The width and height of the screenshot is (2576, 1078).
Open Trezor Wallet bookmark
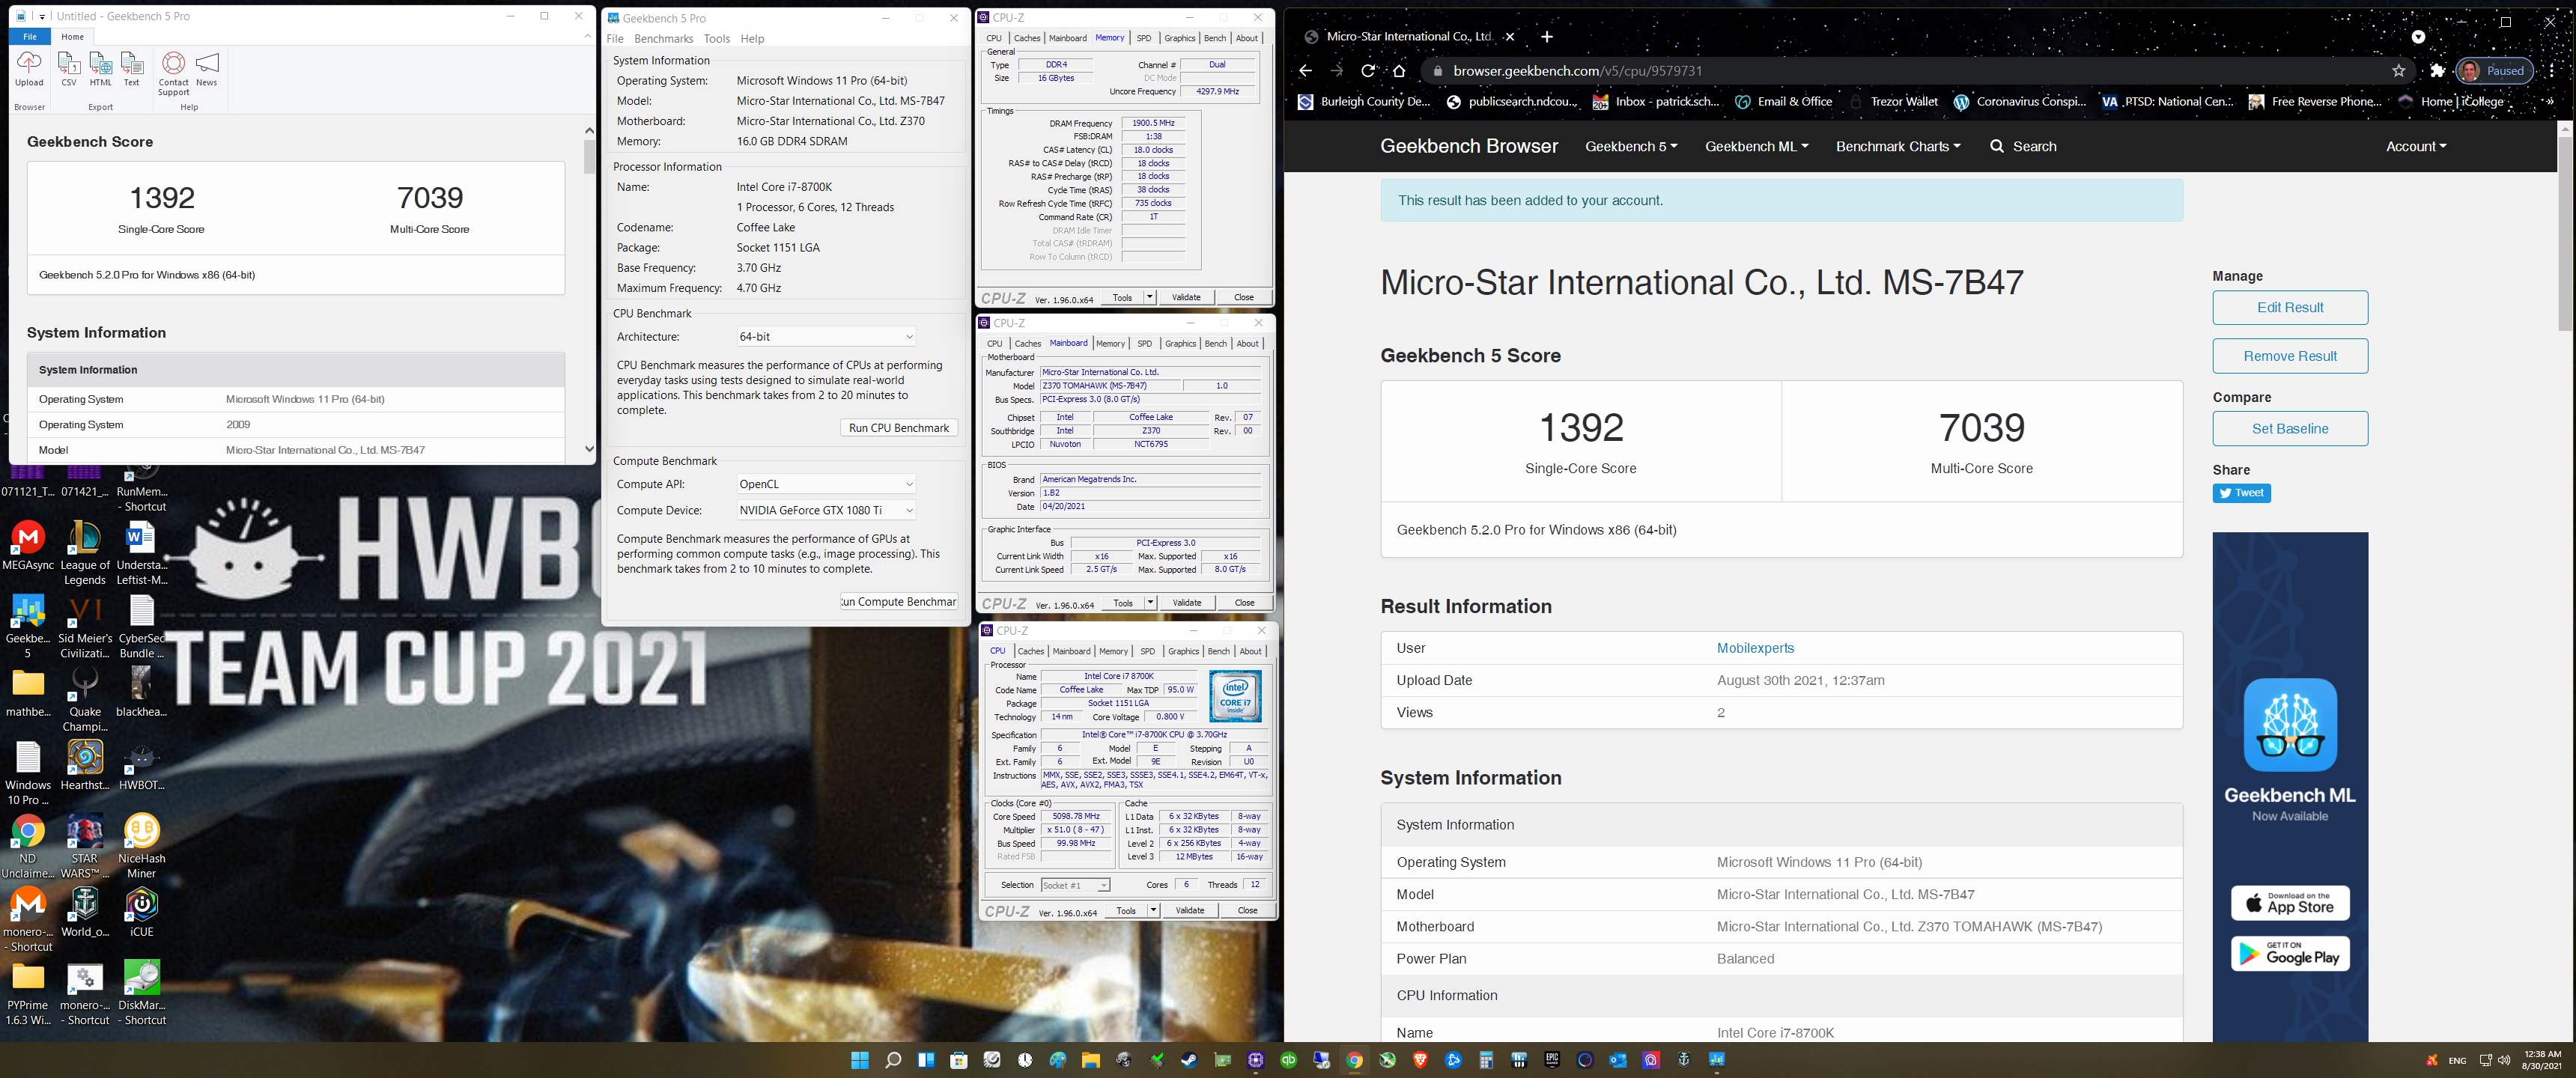point(1893,101)
